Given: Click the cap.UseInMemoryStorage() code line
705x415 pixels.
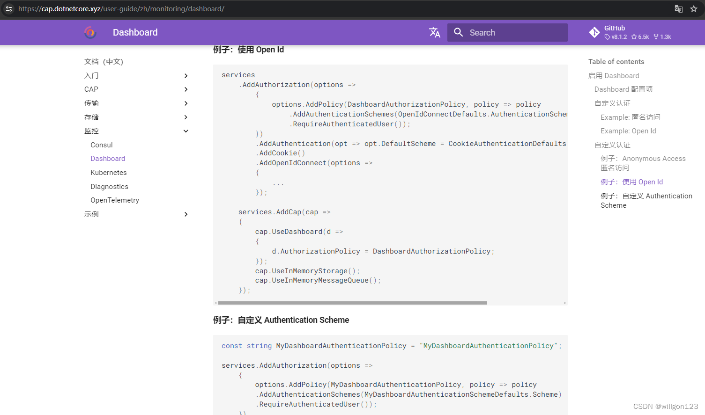Looking at the screenshot, I should coord(307,271).
